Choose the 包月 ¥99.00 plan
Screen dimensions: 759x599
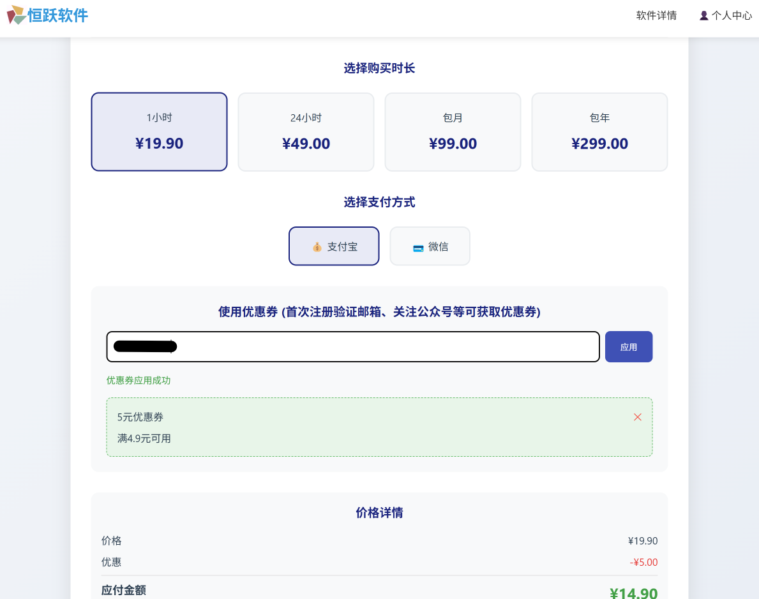click(453, 131)
